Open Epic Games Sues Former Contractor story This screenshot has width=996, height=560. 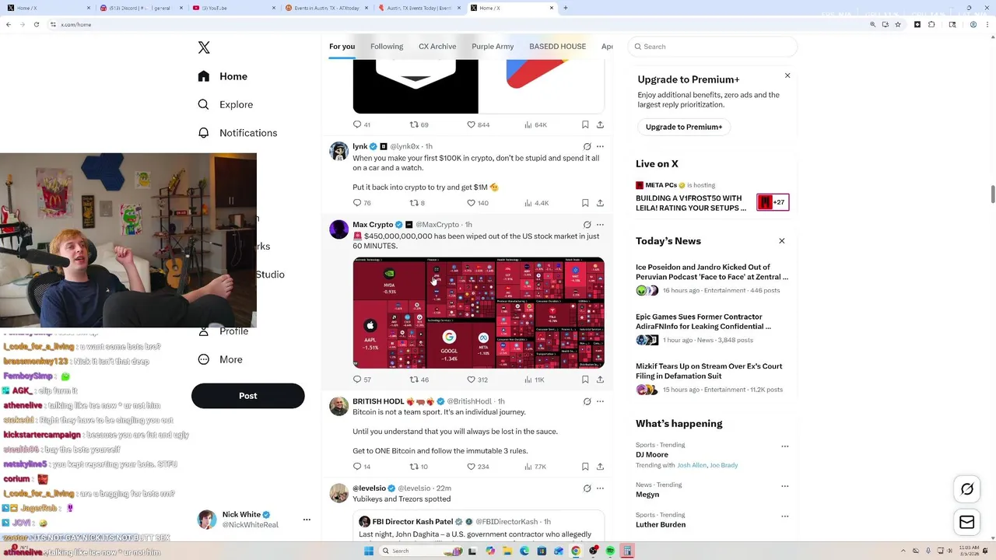pyautogui.click(x=712, y=329)
